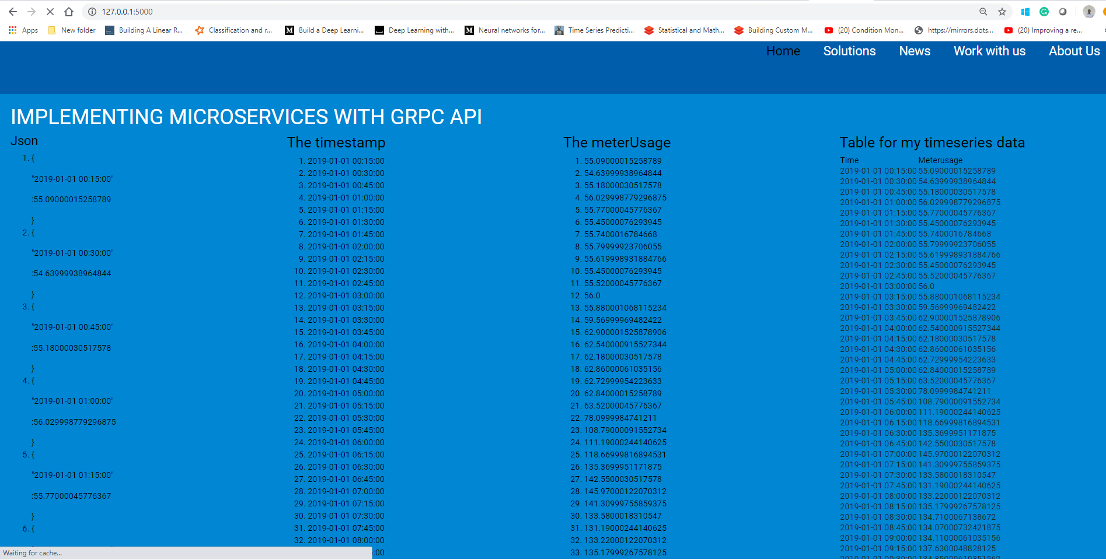
Task: Click the heading IMPLEMENTING MICROSERVICES WITH GRPC API
Action: (246, 117)
